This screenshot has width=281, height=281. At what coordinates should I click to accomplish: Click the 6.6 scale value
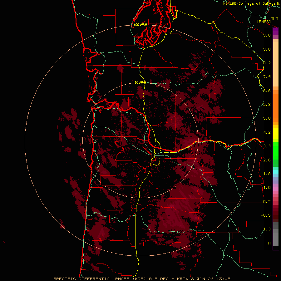click(x=267, y=91)
